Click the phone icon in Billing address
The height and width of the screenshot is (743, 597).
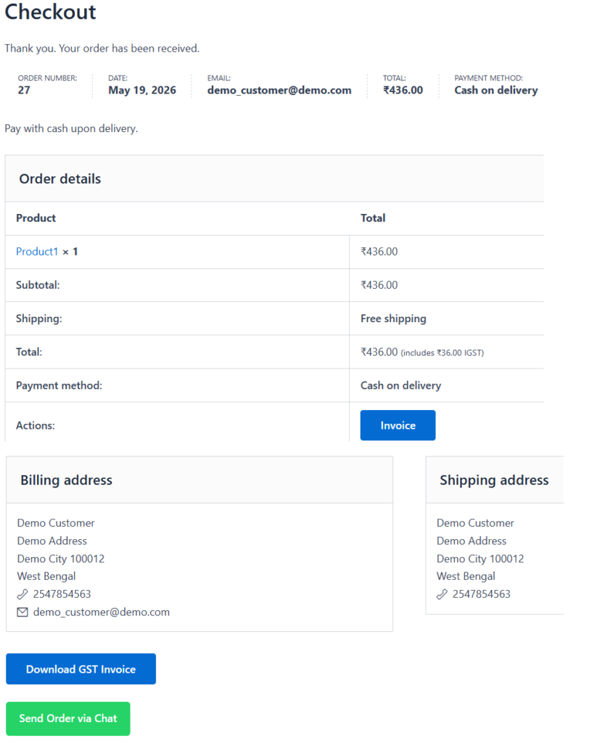pyautogui.click(x=22, y=594)
